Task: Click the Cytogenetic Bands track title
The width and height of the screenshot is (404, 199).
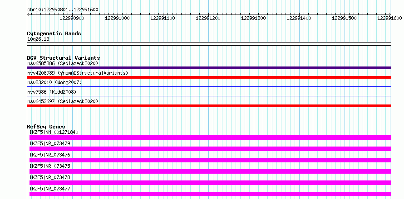Action: (54, 33)
